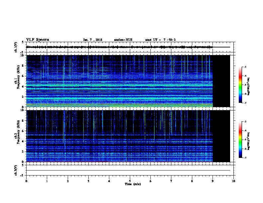Click the ch.2 "Frequency (kHz)" axis label
263x203 pixels.
pyautogui.click(x=19, y=132)
